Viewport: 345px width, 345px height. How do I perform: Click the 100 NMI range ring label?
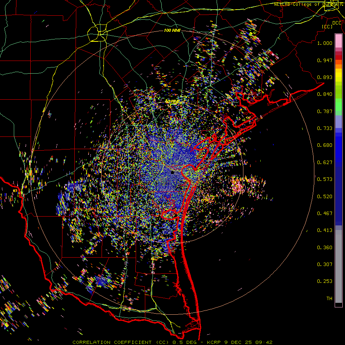pyautogui.click(x=172, y=30)
